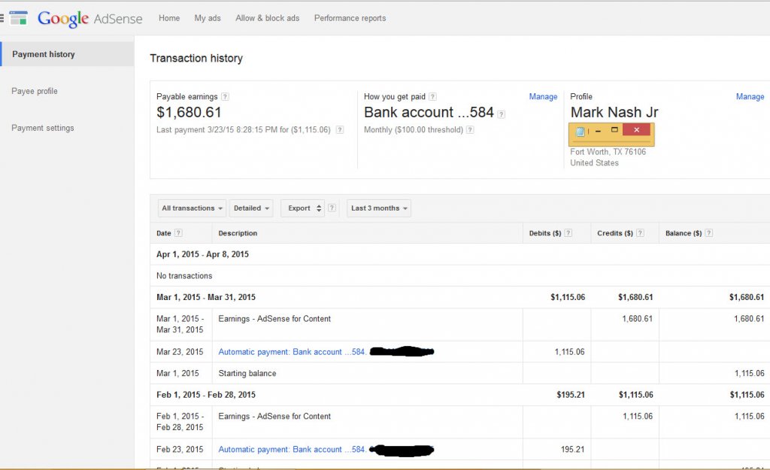This screenshot has height=470, width=770.
Task: Open the Performance reports tab
Action: (350, 18)
